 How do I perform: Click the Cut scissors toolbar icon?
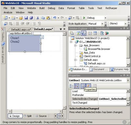38,18
